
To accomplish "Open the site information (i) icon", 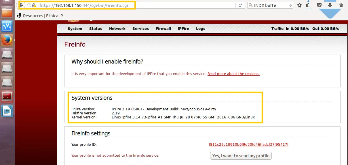I will tap(29, 5).
